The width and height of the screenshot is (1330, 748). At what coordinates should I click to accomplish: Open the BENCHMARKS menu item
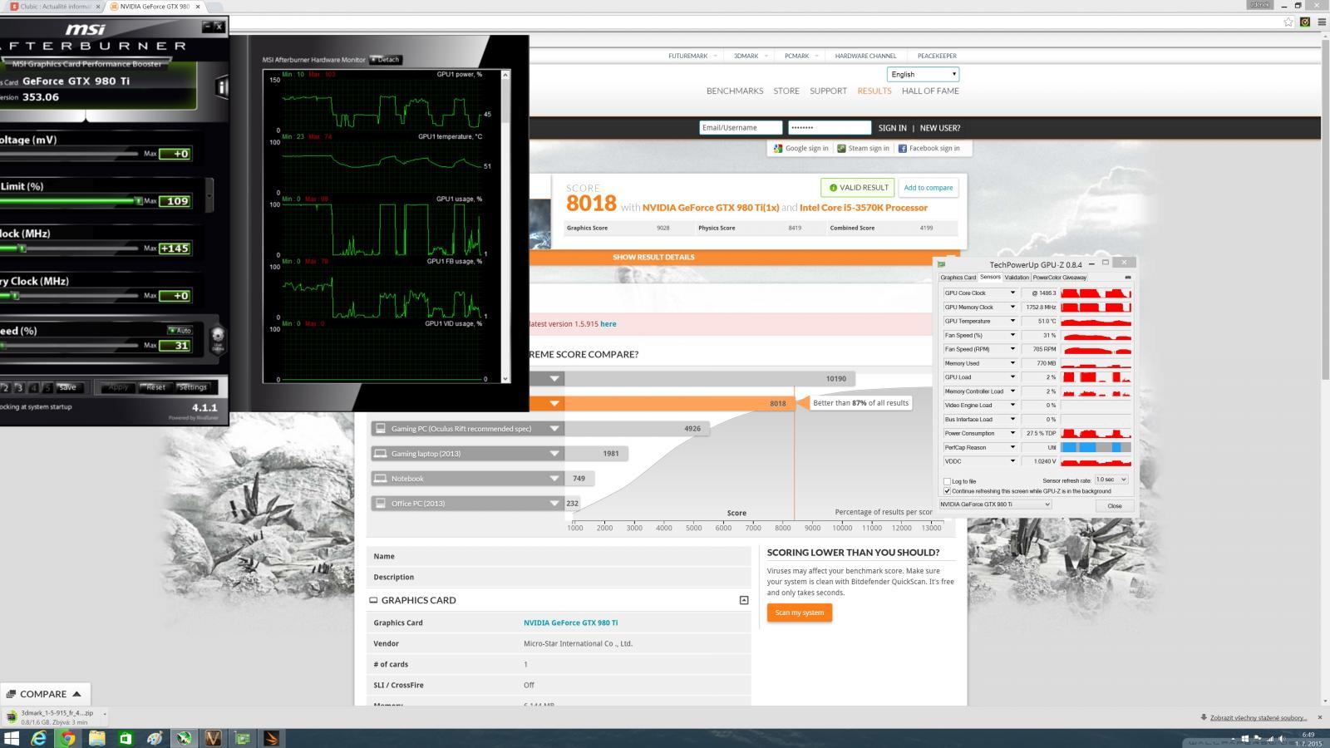click(x=735, y=91)
